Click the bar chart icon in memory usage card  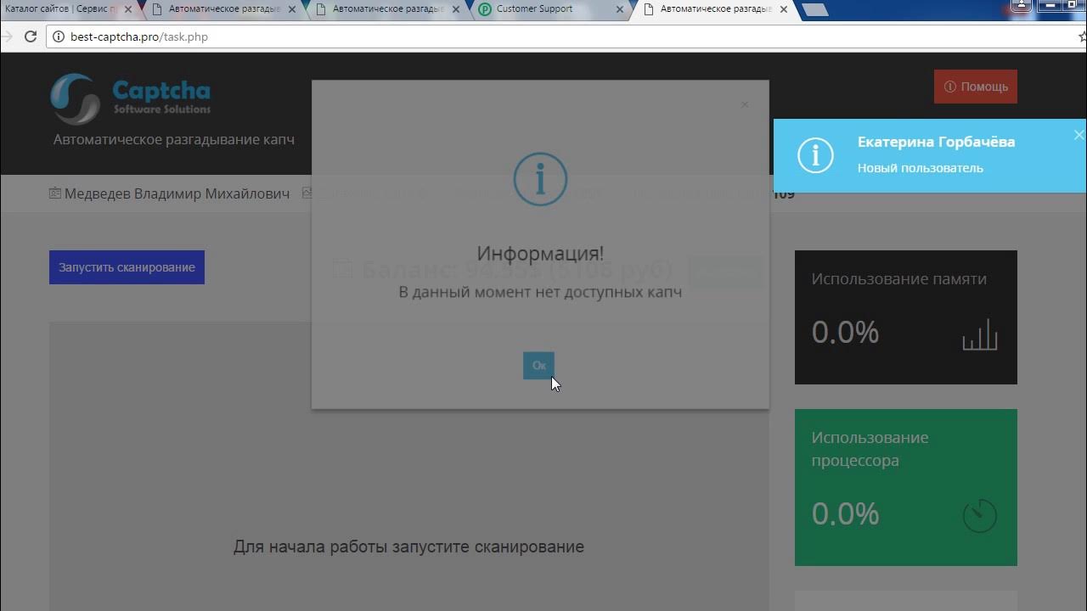[979, 334]
